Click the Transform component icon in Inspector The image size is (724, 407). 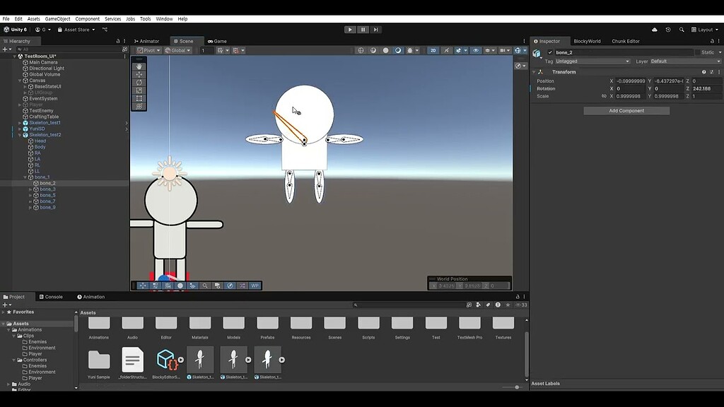541,72
